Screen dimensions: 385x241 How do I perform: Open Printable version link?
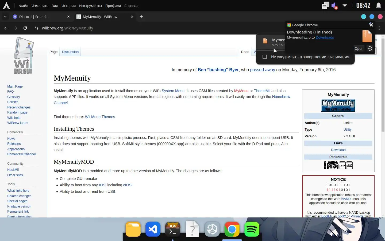point(19,206)
